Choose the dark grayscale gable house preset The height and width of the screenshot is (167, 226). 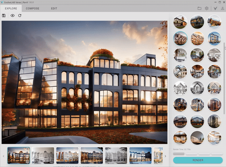(x=197, y=88)
